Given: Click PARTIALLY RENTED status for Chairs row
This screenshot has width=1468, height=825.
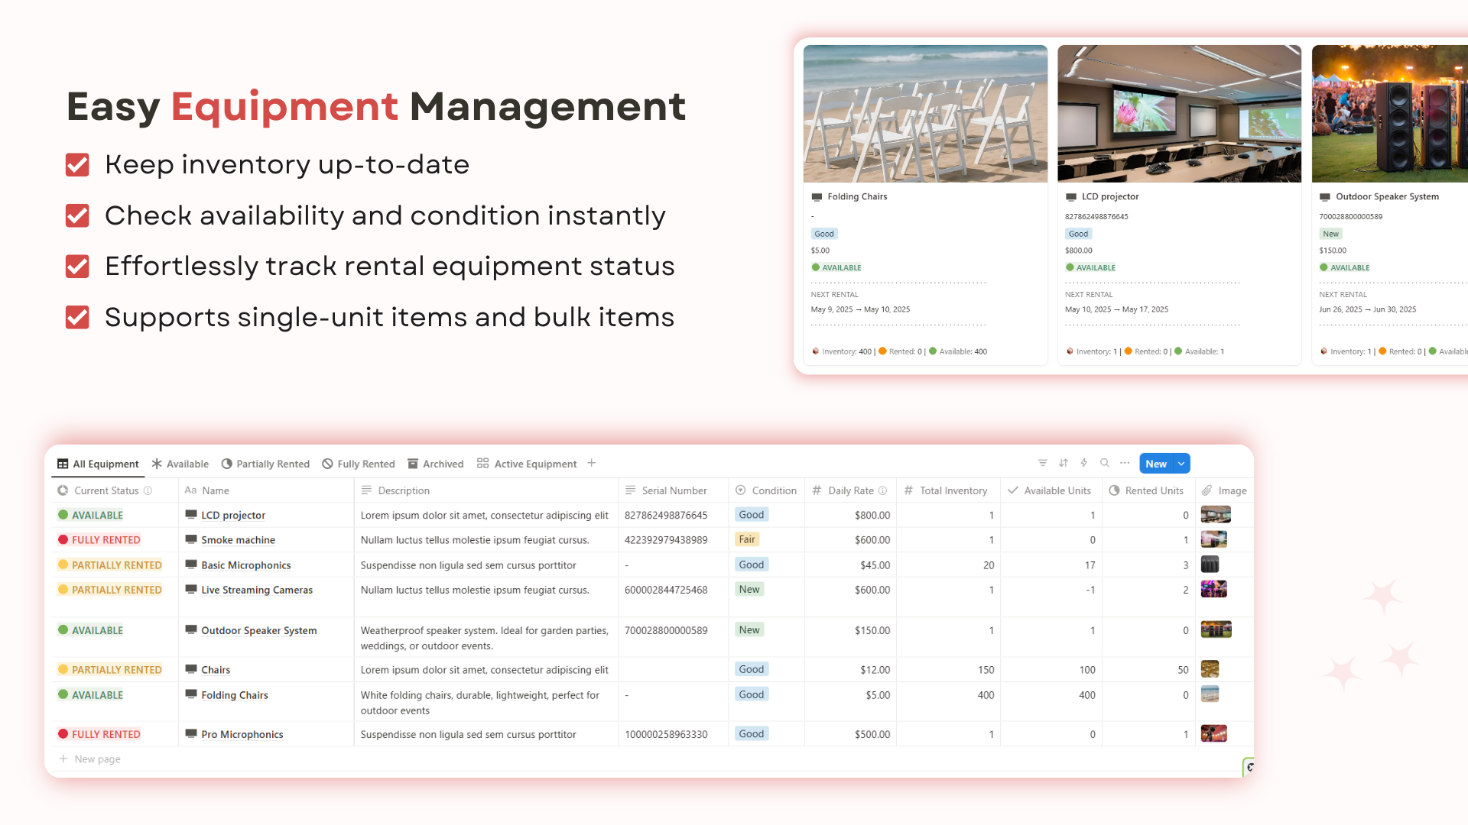Looking at the screenshot, I should (110, 670).
